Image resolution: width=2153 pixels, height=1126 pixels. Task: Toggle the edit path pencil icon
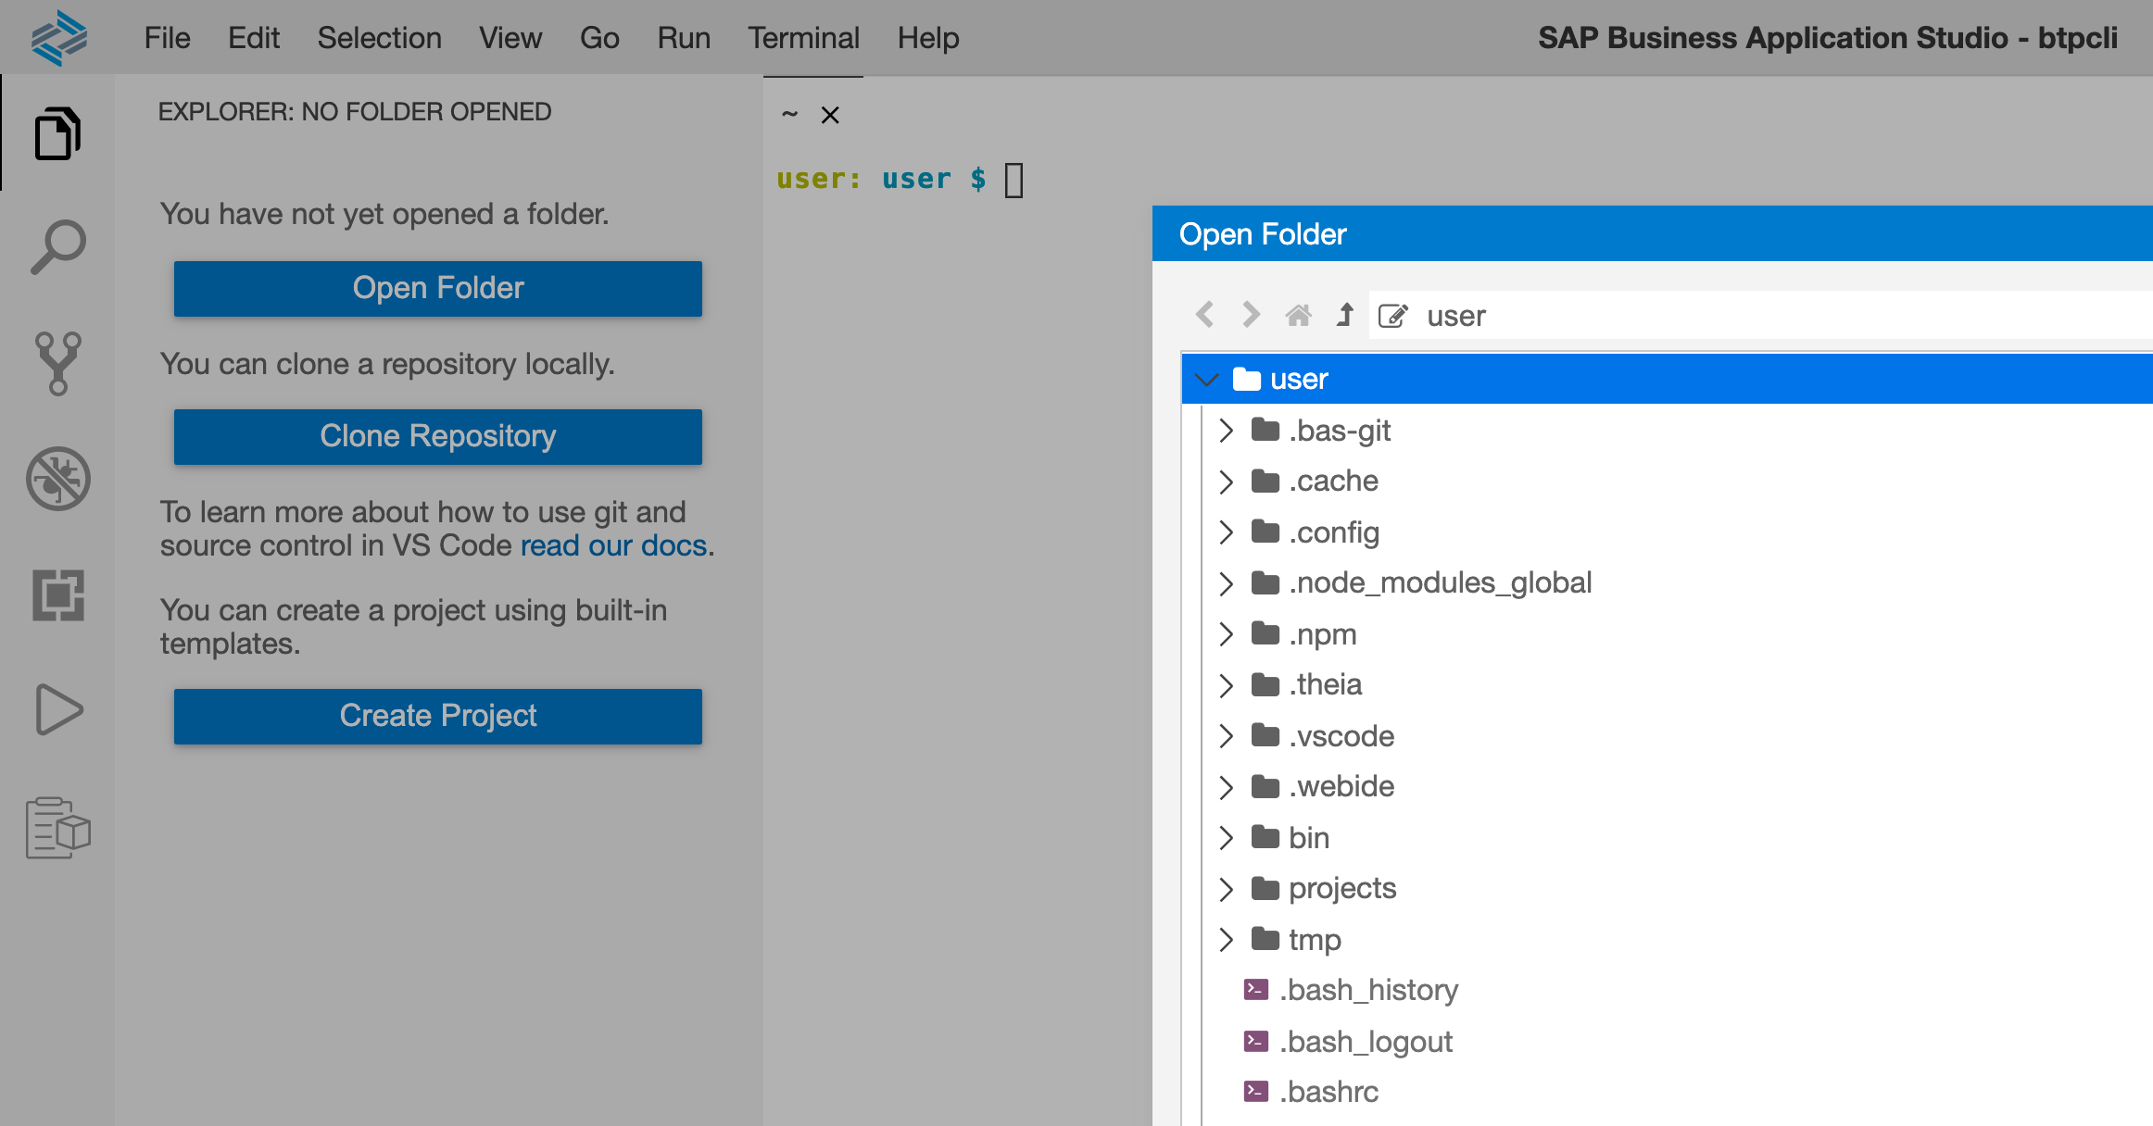click(x=1392, y=316)
